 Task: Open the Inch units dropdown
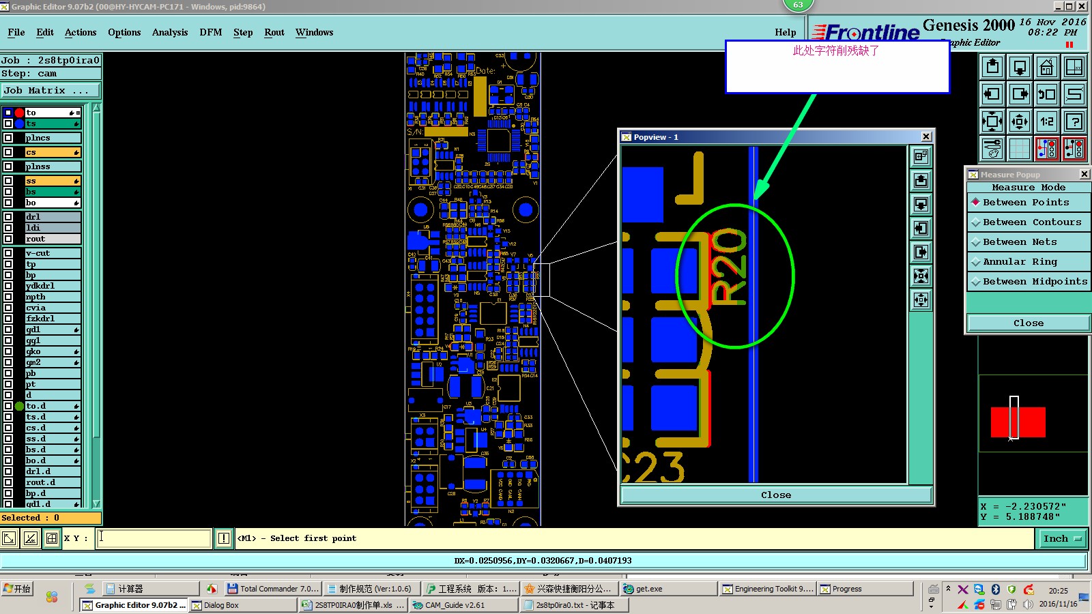pos(1062,539)
